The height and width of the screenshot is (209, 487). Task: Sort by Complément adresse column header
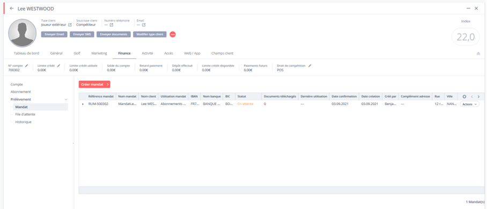pos(416,96)
